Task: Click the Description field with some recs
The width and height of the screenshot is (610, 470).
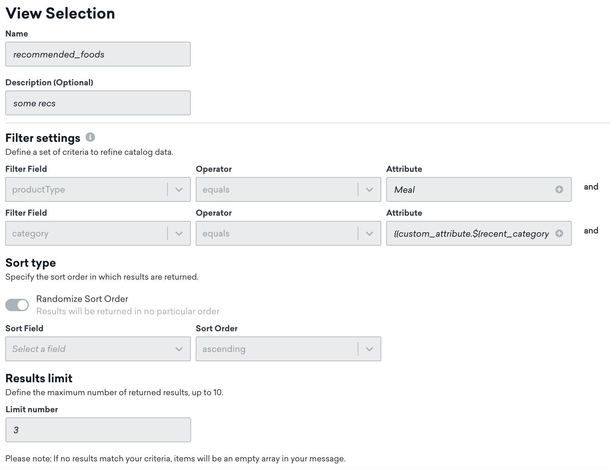Action: point(98,103)
